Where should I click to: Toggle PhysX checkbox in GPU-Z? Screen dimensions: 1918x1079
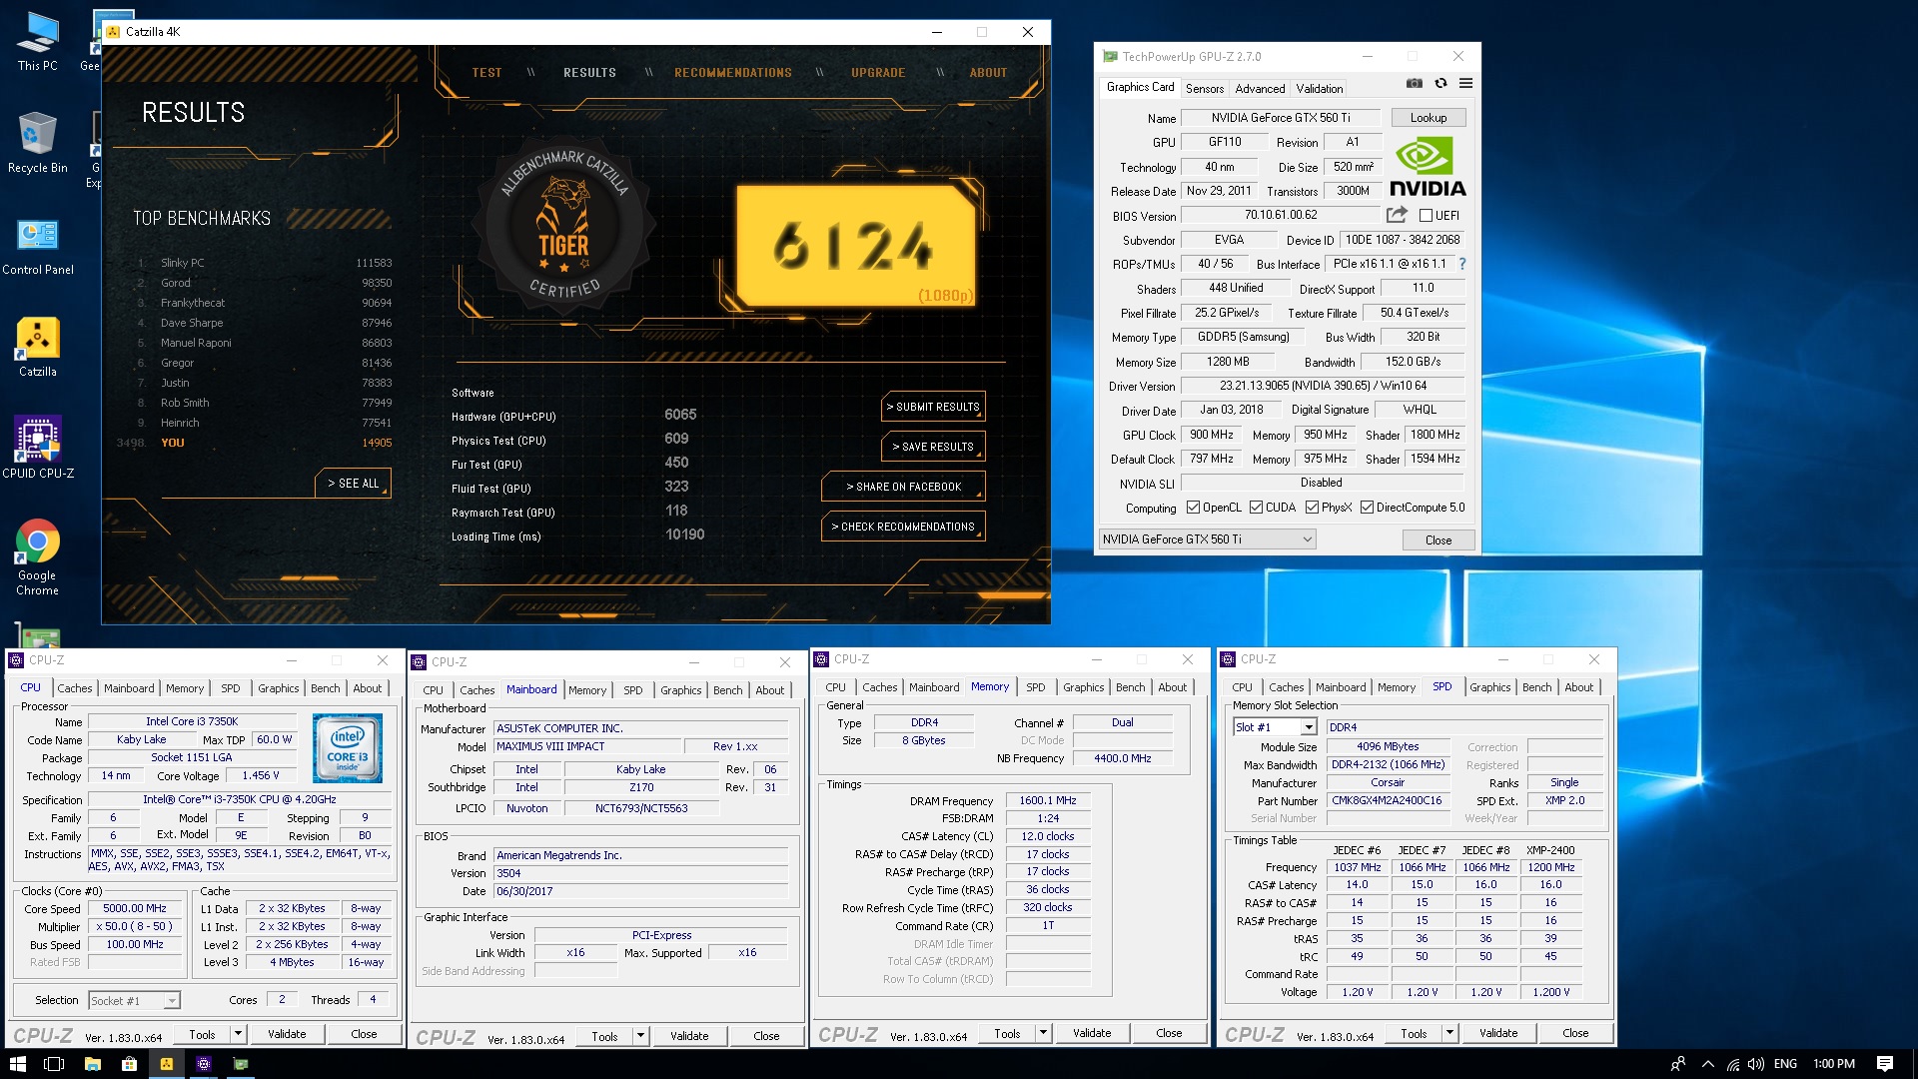(x=1312, y=508)
